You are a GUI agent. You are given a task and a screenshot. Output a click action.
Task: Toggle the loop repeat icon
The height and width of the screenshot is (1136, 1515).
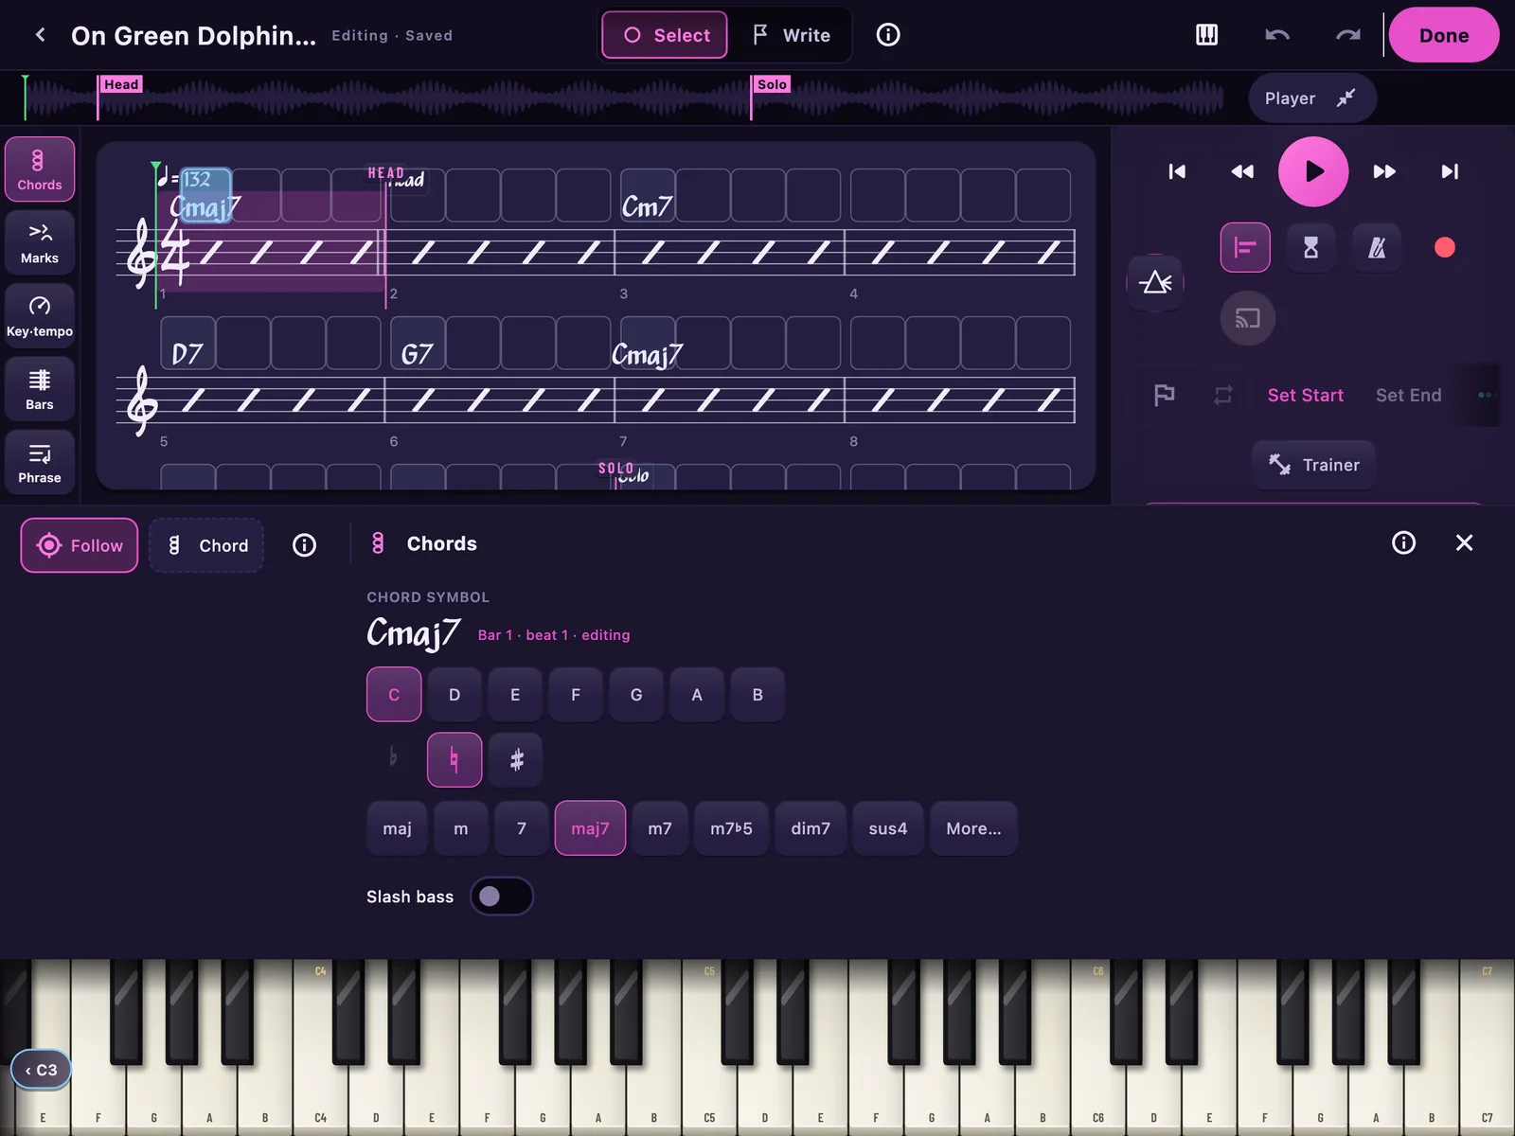1223,395
